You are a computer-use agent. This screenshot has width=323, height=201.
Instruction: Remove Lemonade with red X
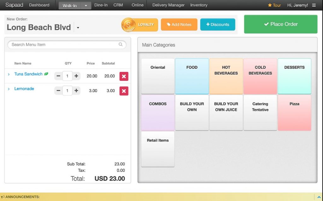click(x=124, y=91)
